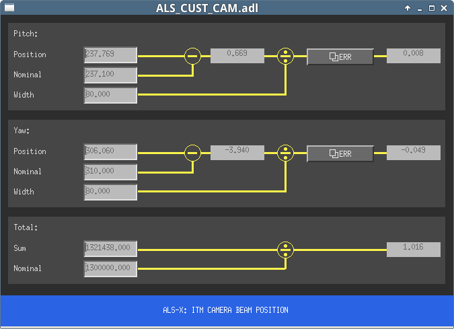Click the Pitch error output 0.008
The image size is (454, 329).
coord(414,56)
